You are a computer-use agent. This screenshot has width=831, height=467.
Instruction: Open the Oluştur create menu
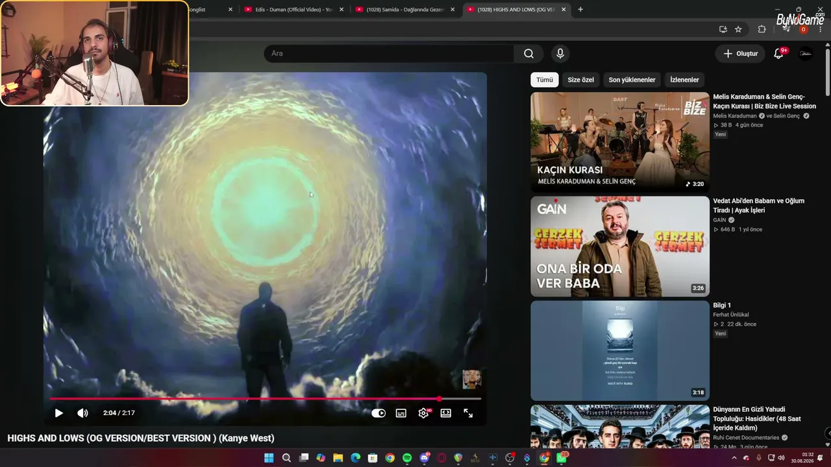[x=741, y=53]
